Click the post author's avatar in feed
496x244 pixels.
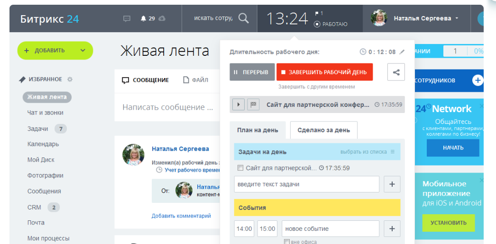(x=133, y=155)
